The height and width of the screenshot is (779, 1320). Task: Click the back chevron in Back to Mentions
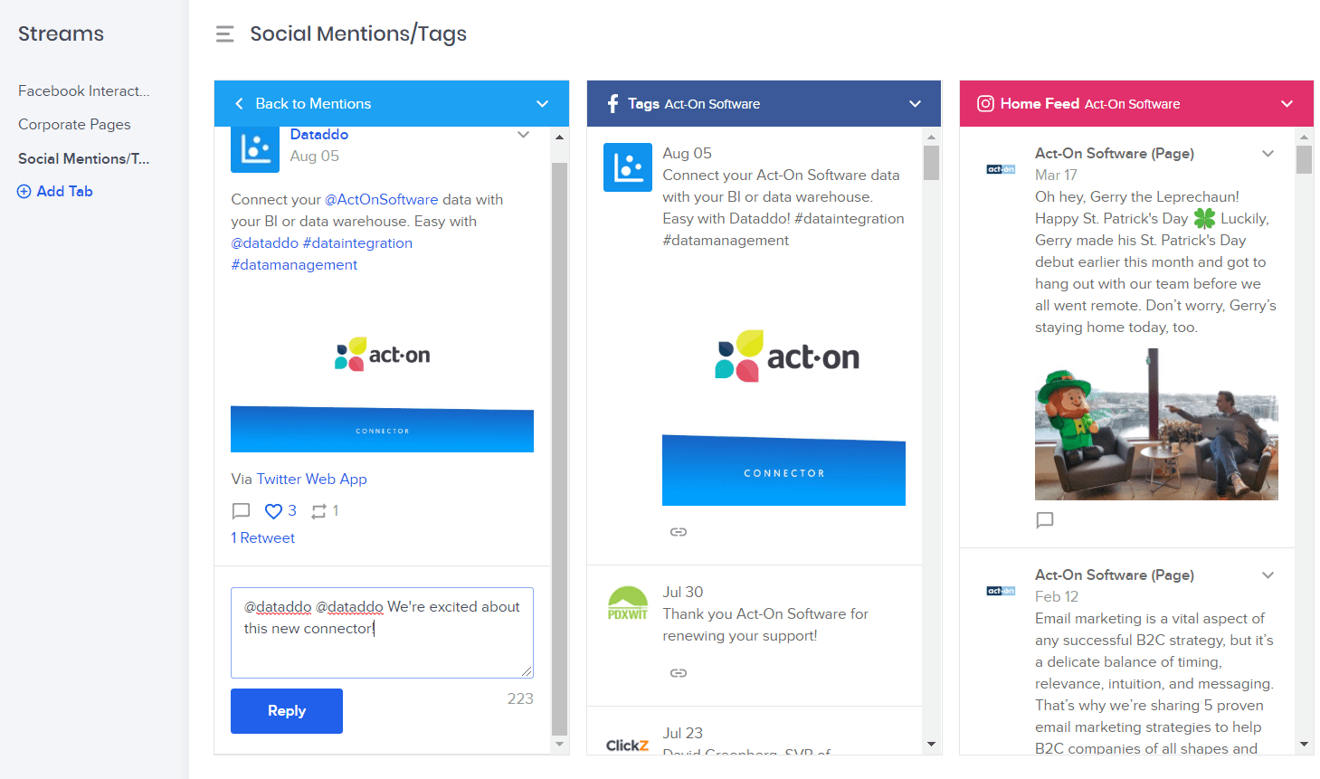click(x=239, y=104)
